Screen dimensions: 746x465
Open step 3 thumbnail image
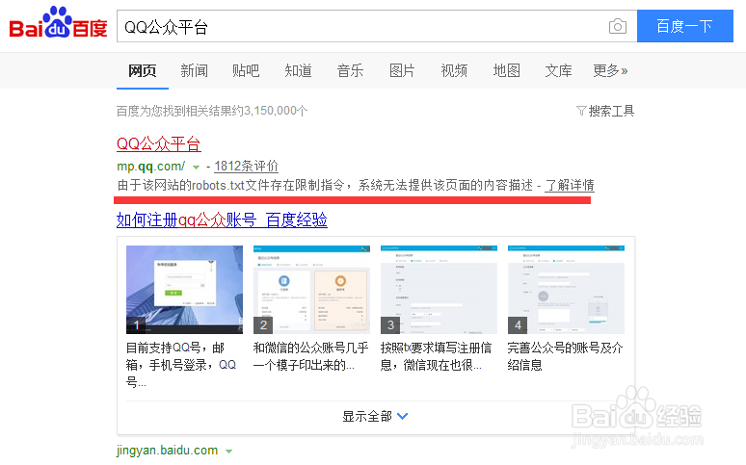click(x=439, y=290)
